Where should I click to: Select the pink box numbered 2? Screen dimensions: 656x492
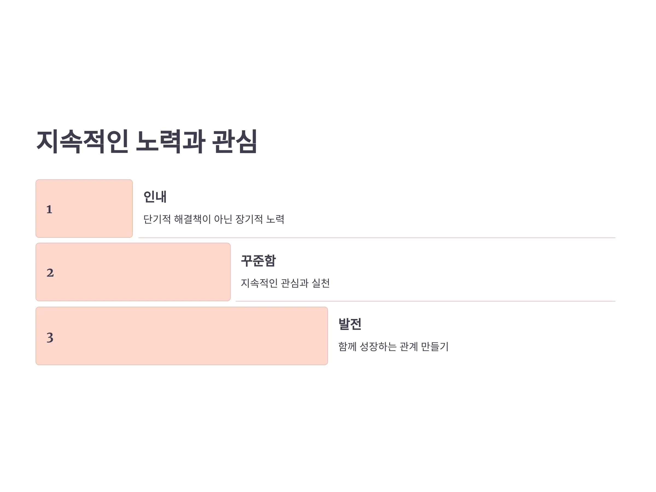(133, 272)
